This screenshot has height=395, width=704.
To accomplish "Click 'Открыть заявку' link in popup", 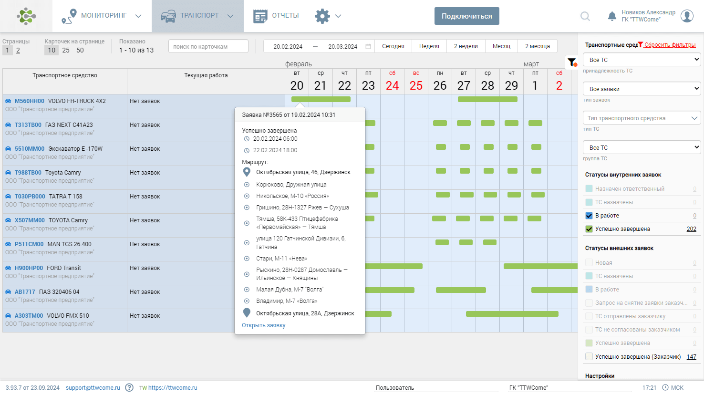I will pyautogui.click(x=264, y=325).
